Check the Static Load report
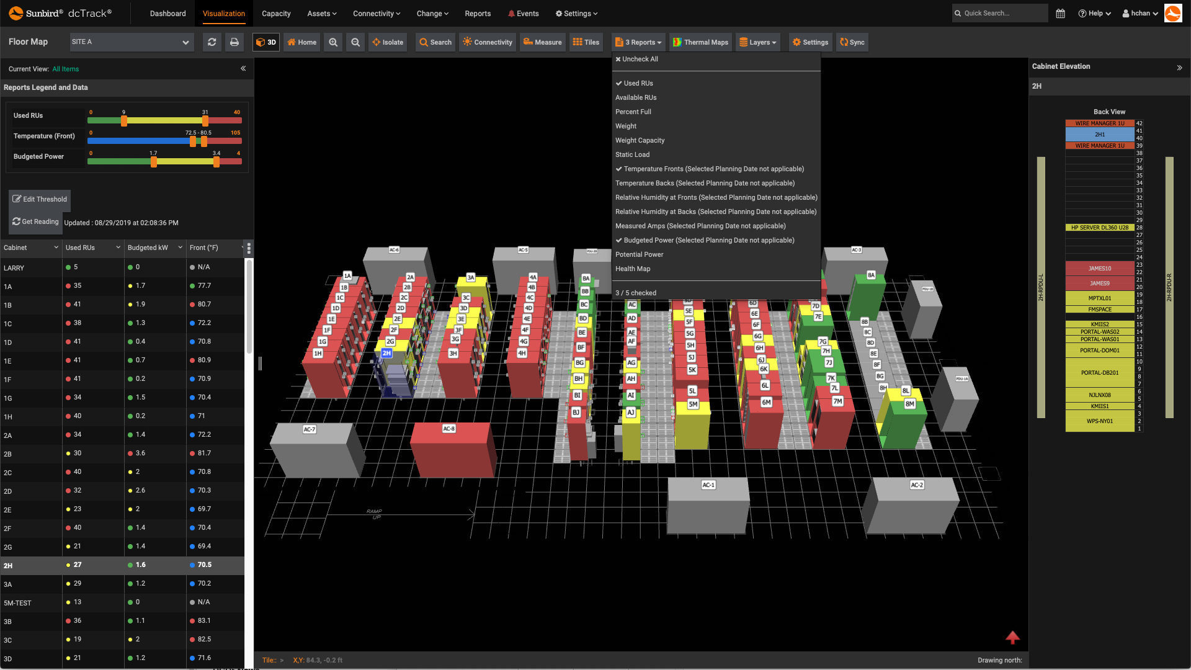The image size is (1191, 670). tap(633, 154)
